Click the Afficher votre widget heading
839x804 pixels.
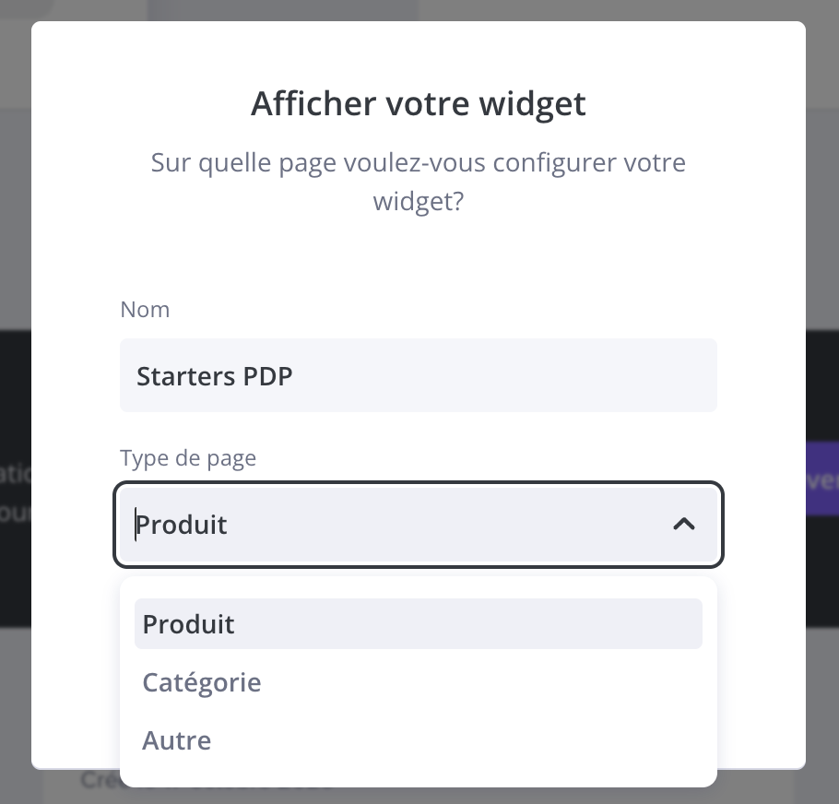(418, 103)
